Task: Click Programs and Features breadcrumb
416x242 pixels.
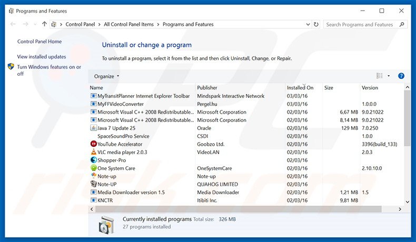Action: point(188,24)
